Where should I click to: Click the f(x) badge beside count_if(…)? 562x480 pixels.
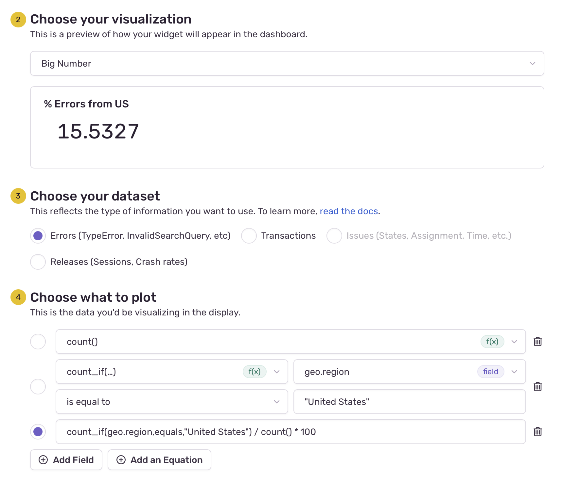point(254,372)
